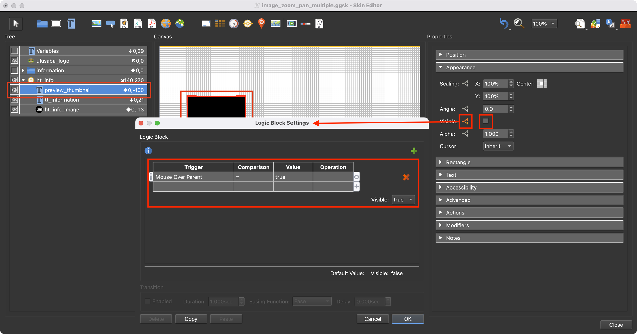Click the blue info icon in Logic Block
The width and height of the screenshot is (637, 334).
[148, 151]
